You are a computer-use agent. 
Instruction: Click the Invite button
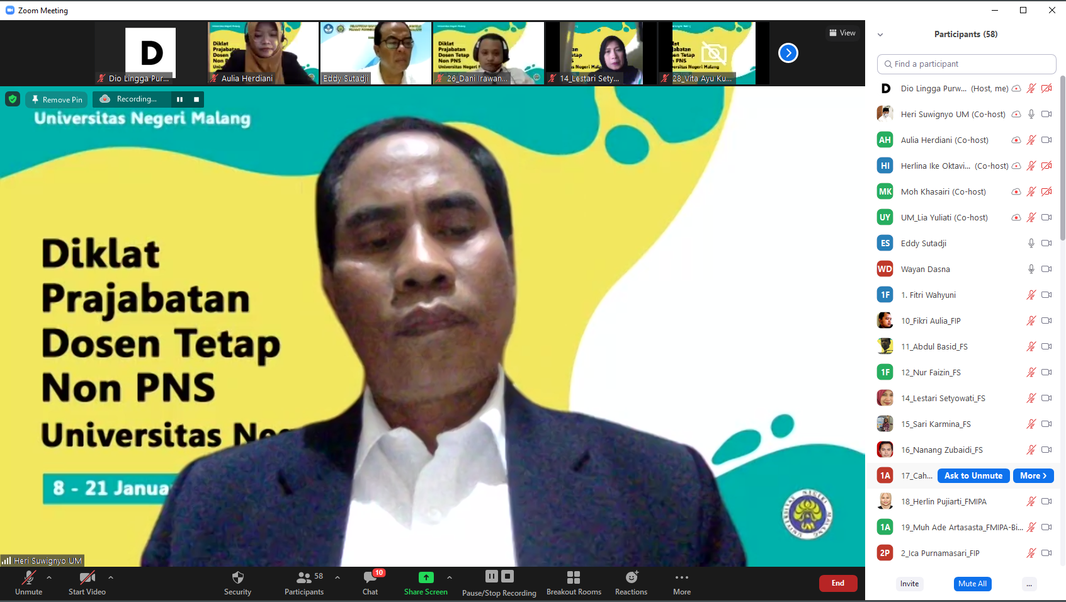pos(909,584)
